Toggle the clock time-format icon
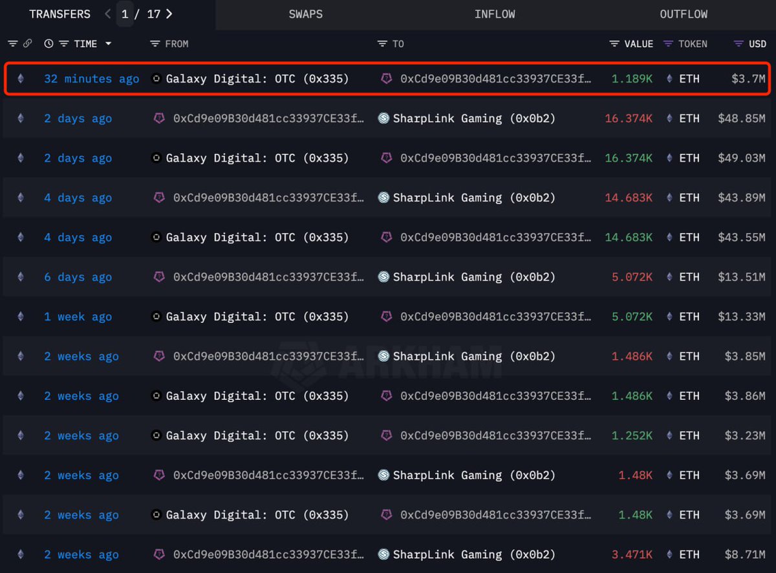This screenshot has width=776, height=573. [48, 44]
